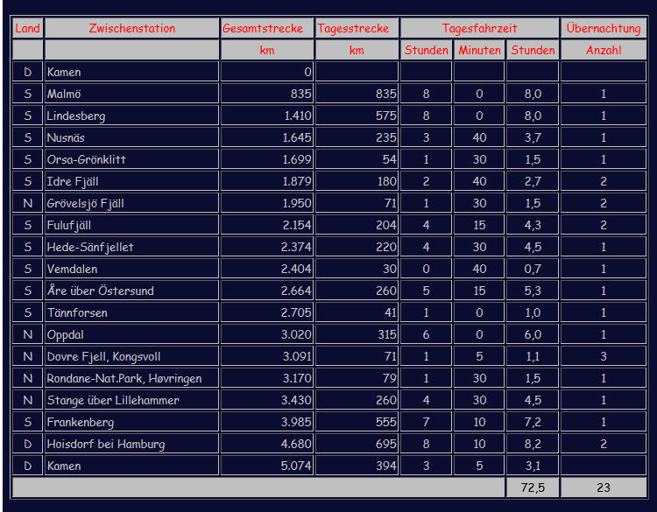Select the Åre über Östersund cell

pyautogui.click(x=131, y=291)
